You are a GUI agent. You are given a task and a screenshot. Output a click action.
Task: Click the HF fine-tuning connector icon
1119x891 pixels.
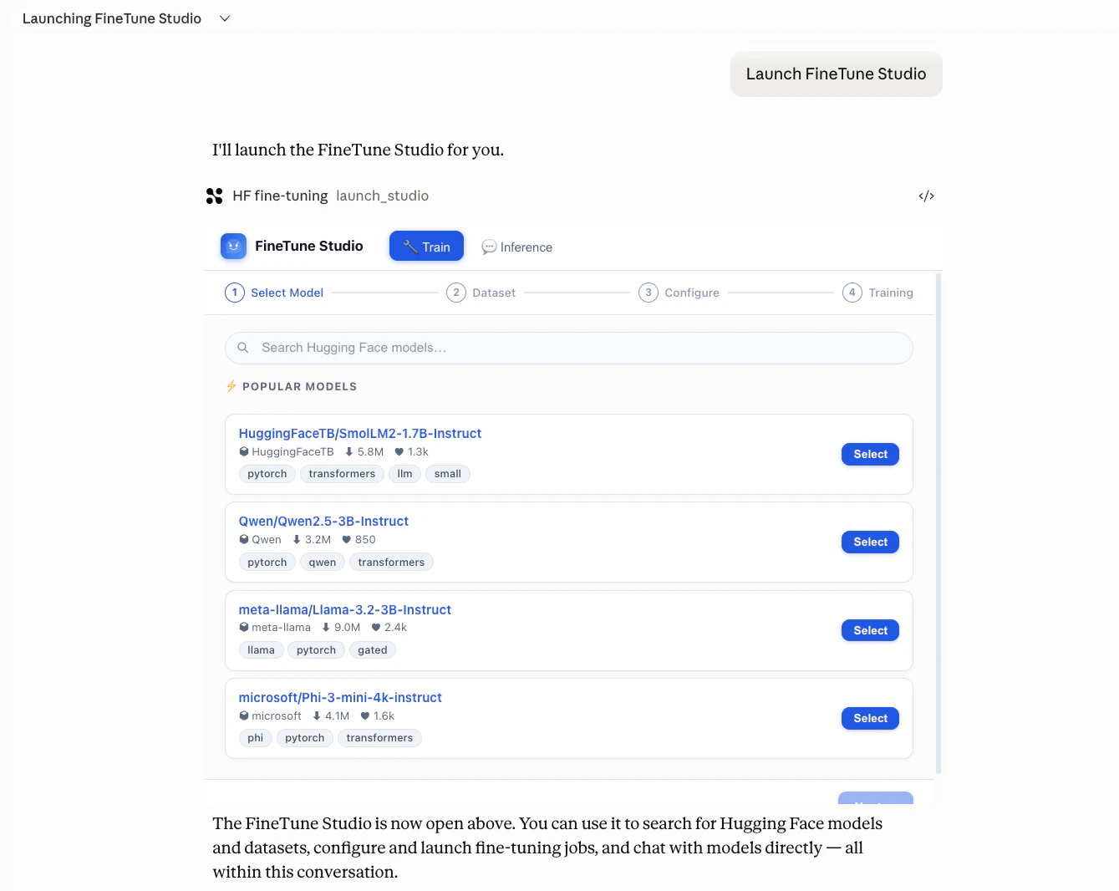[x=214, y=196]
